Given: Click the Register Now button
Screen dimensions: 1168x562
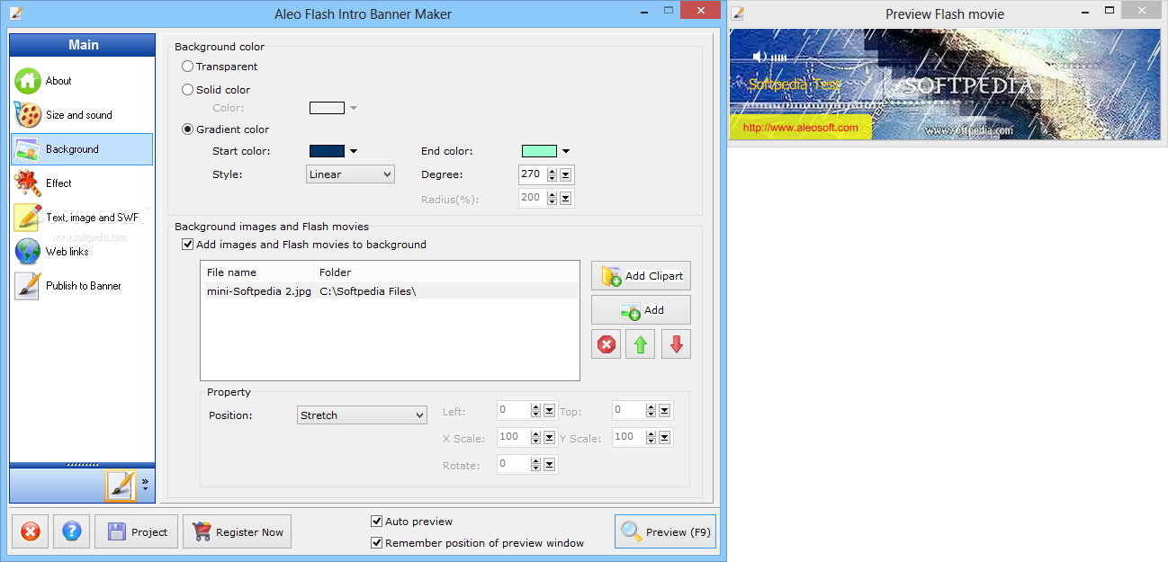Looking at the screenshot, I should [x=237, y=531].
